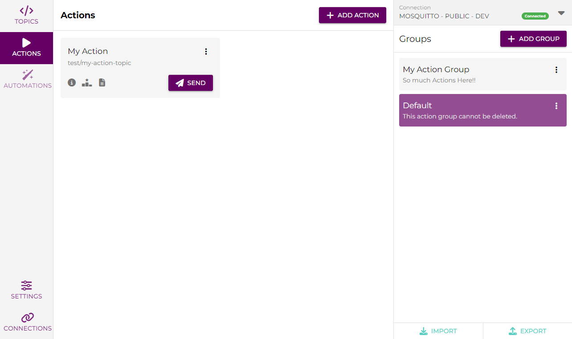Open Connections from the sidebar
This screenshot has height=339, width=572.
[26, 323]
